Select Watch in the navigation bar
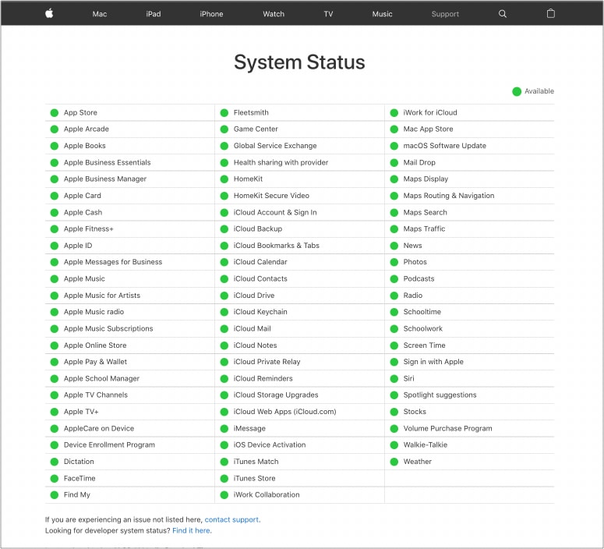 coord(274,14)
